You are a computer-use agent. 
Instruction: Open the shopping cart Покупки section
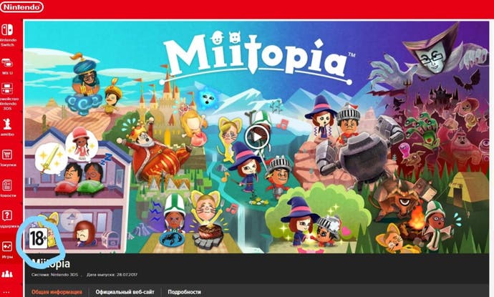(x=7, y=155)
